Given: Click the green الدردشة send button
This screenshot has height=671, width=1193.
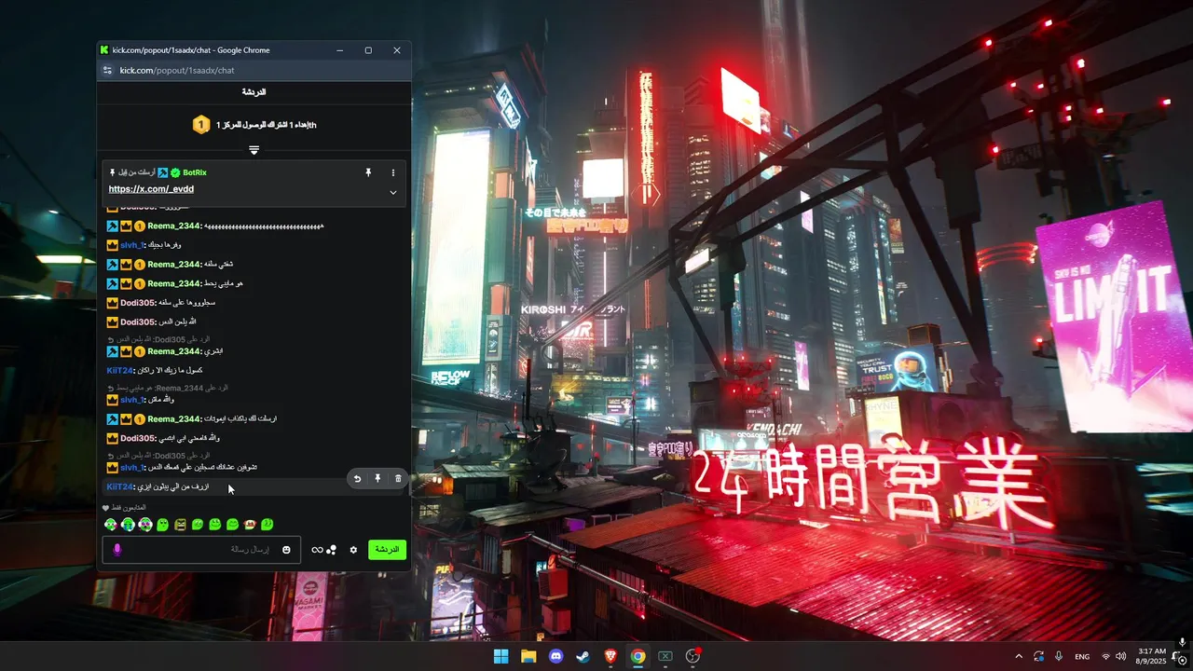Looking at the screenshot, I should coord(387,550).
